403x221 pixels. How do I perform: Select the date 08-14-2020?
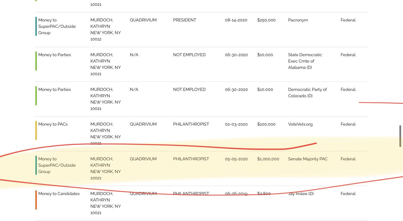pos(236,20)
